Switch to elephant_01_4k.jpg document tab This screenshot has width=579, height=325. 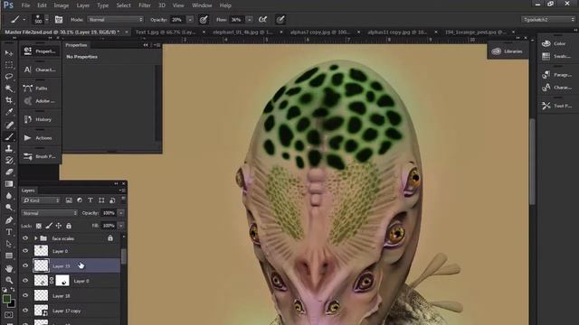point(242,32)
